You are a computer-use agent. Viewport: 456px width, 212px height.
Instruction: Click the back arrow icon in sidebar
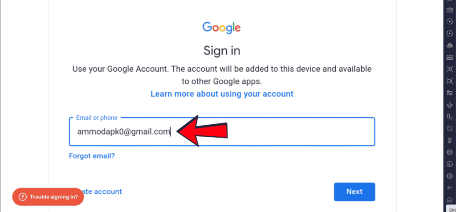click(450, 188)
